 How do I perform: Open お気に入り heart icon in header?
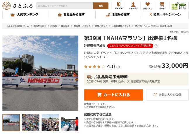[x=148, y=6]
